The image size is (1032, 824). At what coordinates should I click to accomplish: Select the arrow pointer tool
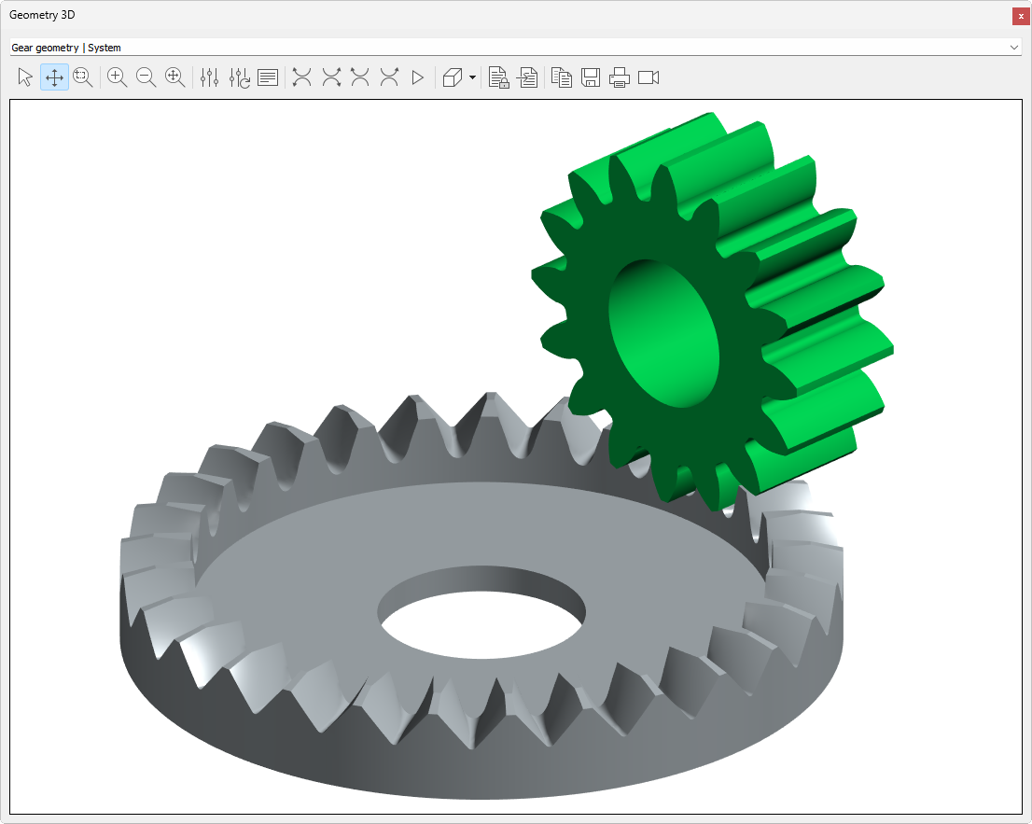tap(25, 77)
